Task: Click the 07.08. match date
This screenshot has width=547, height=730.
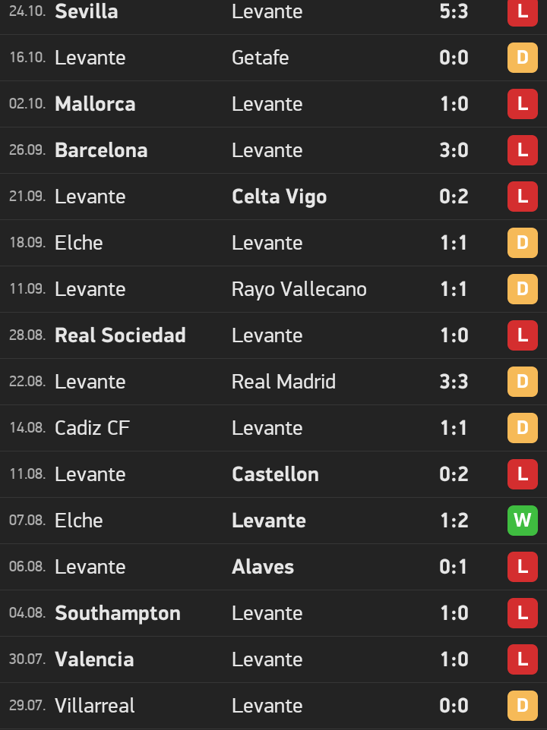Action: pos(27,521)
